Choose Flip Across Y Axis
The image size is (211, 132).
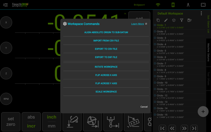pyautogui.click(x=106, y=83)
